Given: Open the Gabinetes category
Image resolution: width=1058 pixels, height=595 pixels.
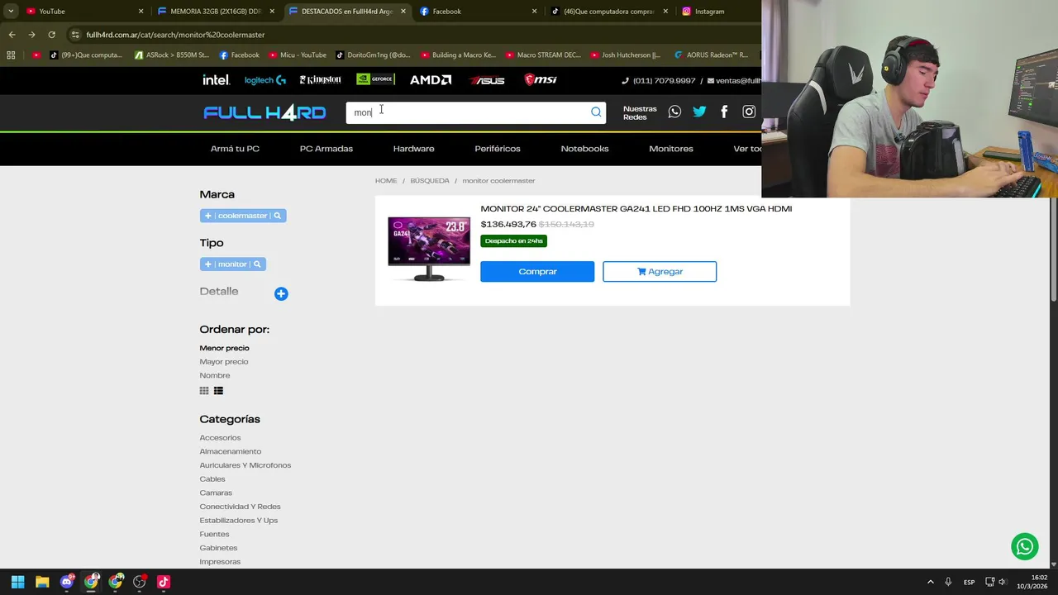Looking at the screenshot, I should point(218,548).
